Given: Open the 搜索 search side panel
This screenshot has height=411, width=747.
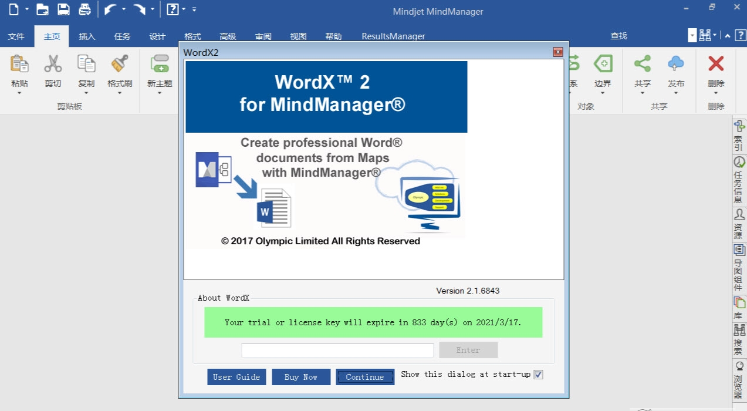Looking at the screenshot, I should coord(739,339).
